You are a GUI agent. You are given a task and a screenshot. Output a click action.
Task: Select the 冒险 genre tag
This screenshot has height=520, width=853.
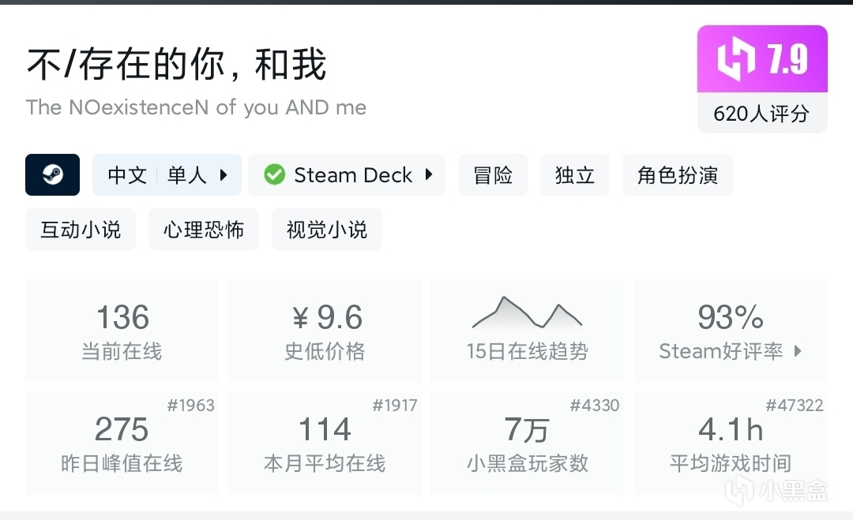pyautogui.click(x=493, y=174)
